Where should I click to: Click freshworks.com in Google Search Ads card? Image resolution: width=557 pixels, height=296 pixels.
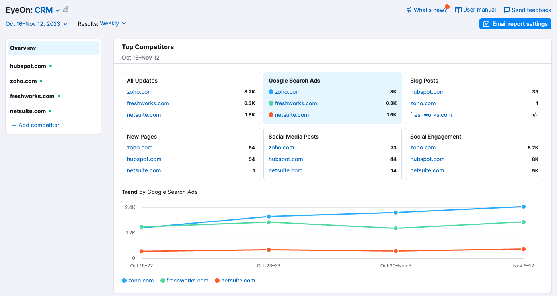(x=296, y=103)
